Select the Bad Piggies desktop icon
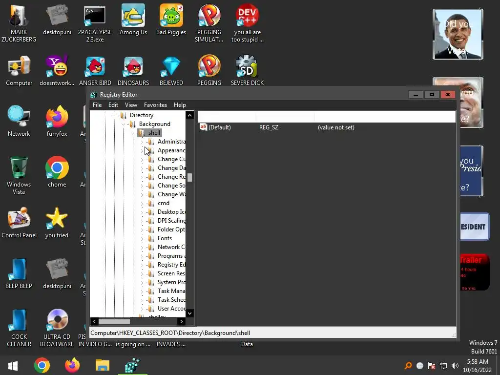The height and width of the screenshot is (375, 500). coord(171,19)
